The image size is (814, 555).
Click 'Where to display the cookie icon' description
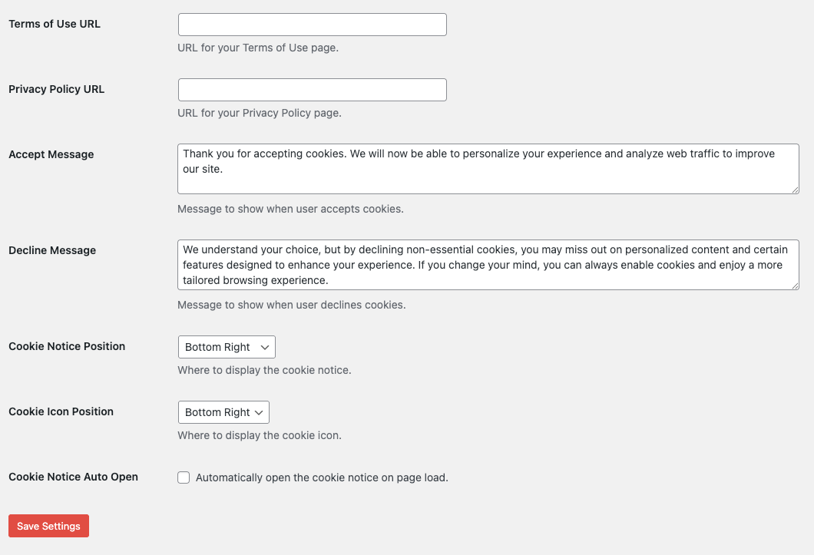[x=260, y=435]
